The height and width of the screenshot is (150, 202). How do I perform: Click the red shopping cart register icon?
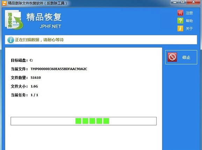pyautogui.click(x=180, y=13)
